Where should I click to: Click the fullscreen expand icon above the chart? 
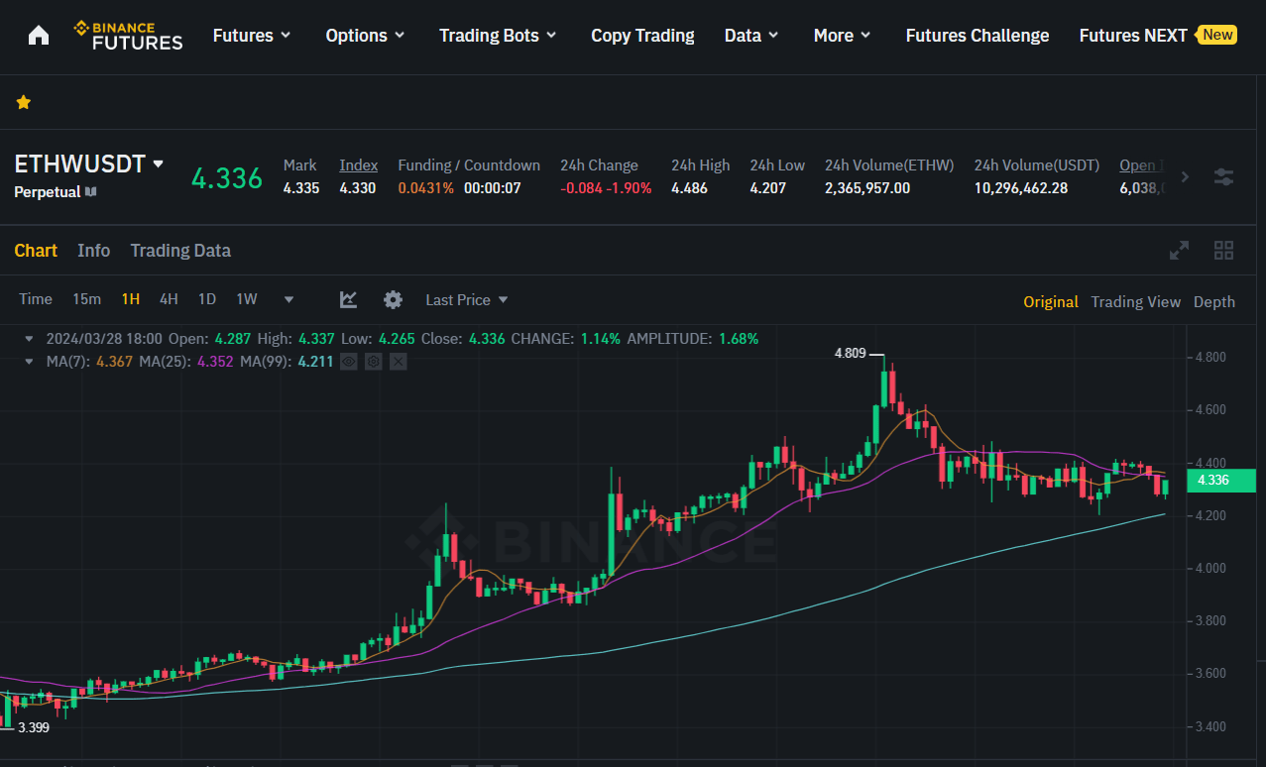tap(1179, 251)
